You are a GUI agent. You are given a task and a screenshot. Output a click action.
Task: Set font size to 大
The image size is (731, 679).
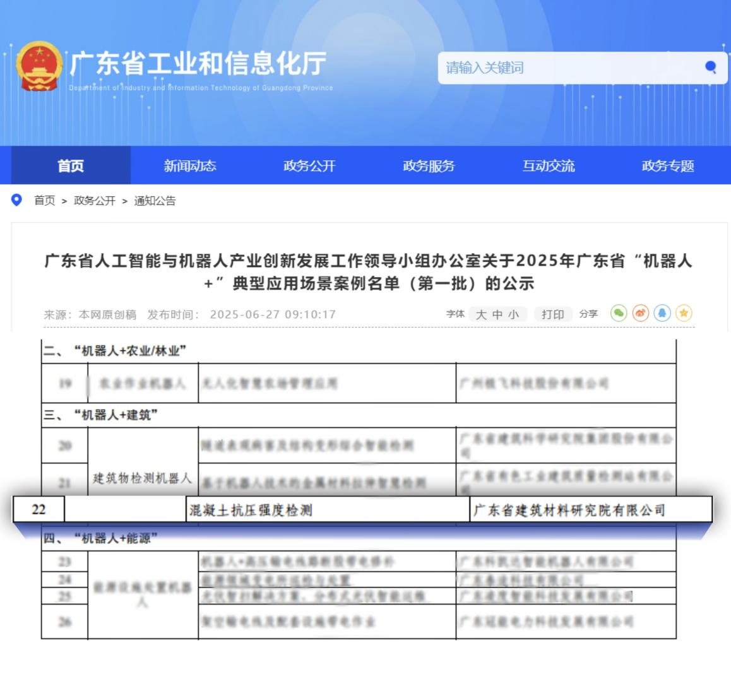click(x=481, y=314)
